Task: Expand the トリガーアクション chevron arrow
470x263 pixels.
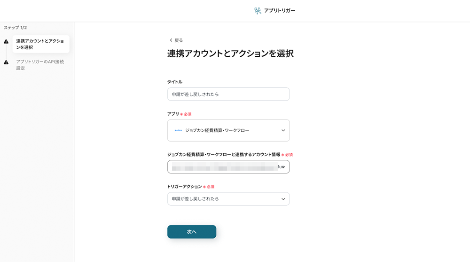Action: (283, 199)
